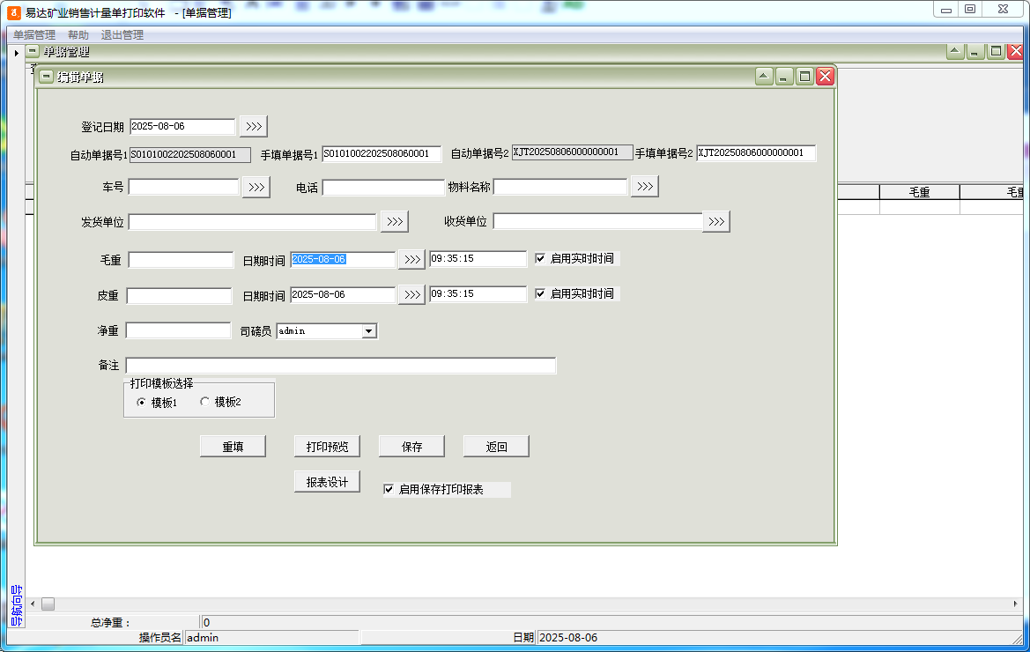
Task: Click the 打印预览 button
Action: [327, 447]
